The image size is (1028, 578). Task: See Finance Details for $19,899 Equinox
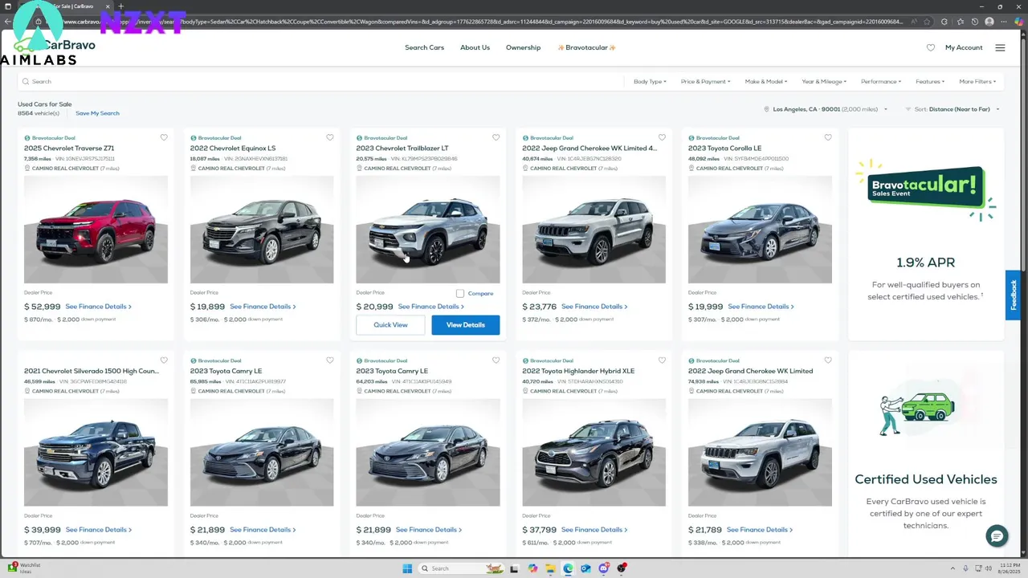point(263,307)
